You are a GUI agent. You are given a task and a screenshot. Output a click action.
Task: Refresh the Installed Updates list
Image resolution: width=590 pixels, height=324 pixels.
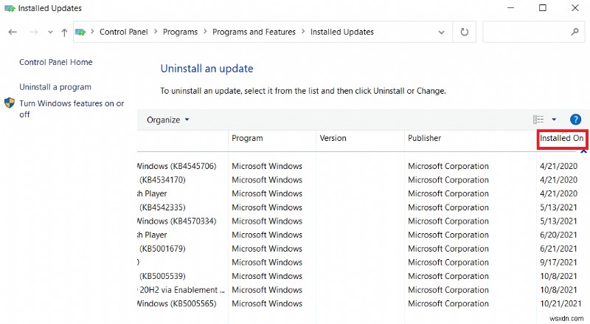pos(464,32)
